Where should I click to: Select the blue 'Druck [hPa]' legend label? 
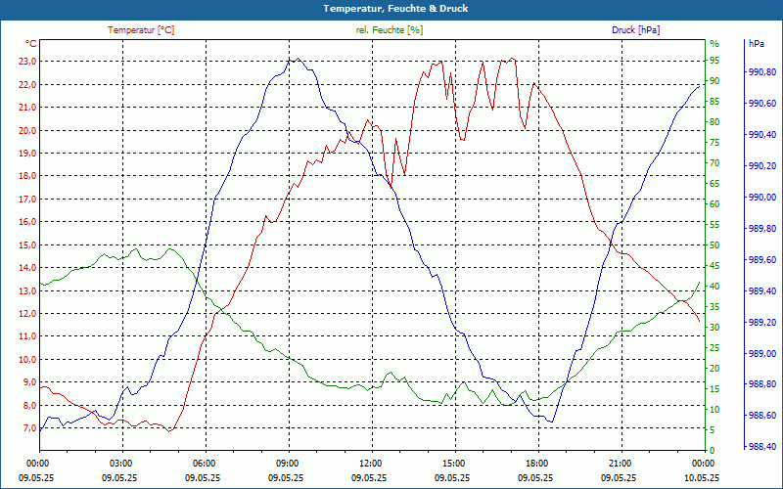(635, 30)
